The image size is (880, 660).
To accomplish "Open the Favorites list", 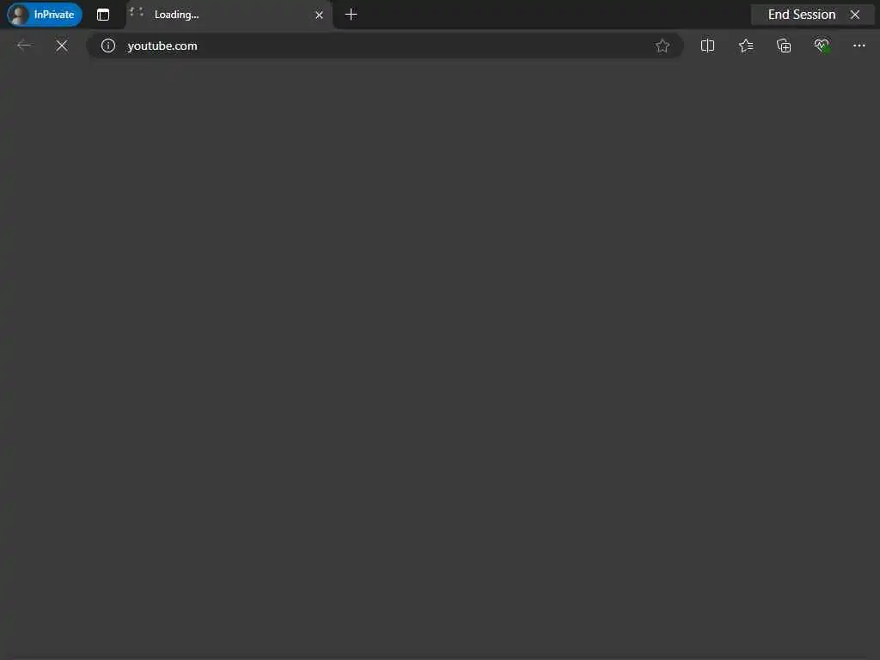I will pos(746,46).
